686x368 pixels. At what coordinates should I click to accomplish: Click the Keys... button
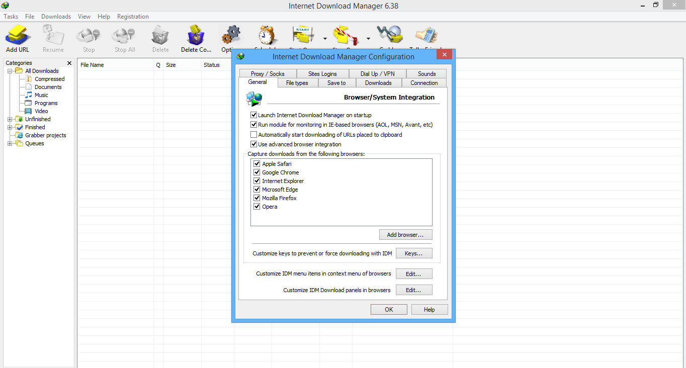[414, 253]
